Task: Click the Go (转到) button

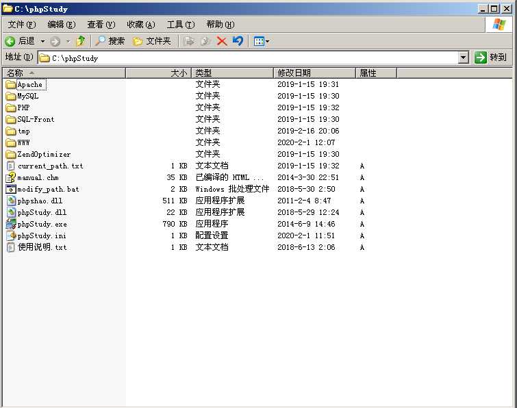Action: click(491, 58)
